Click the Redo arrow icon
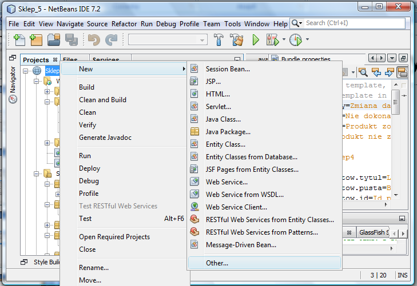 (x=111, y=40)
